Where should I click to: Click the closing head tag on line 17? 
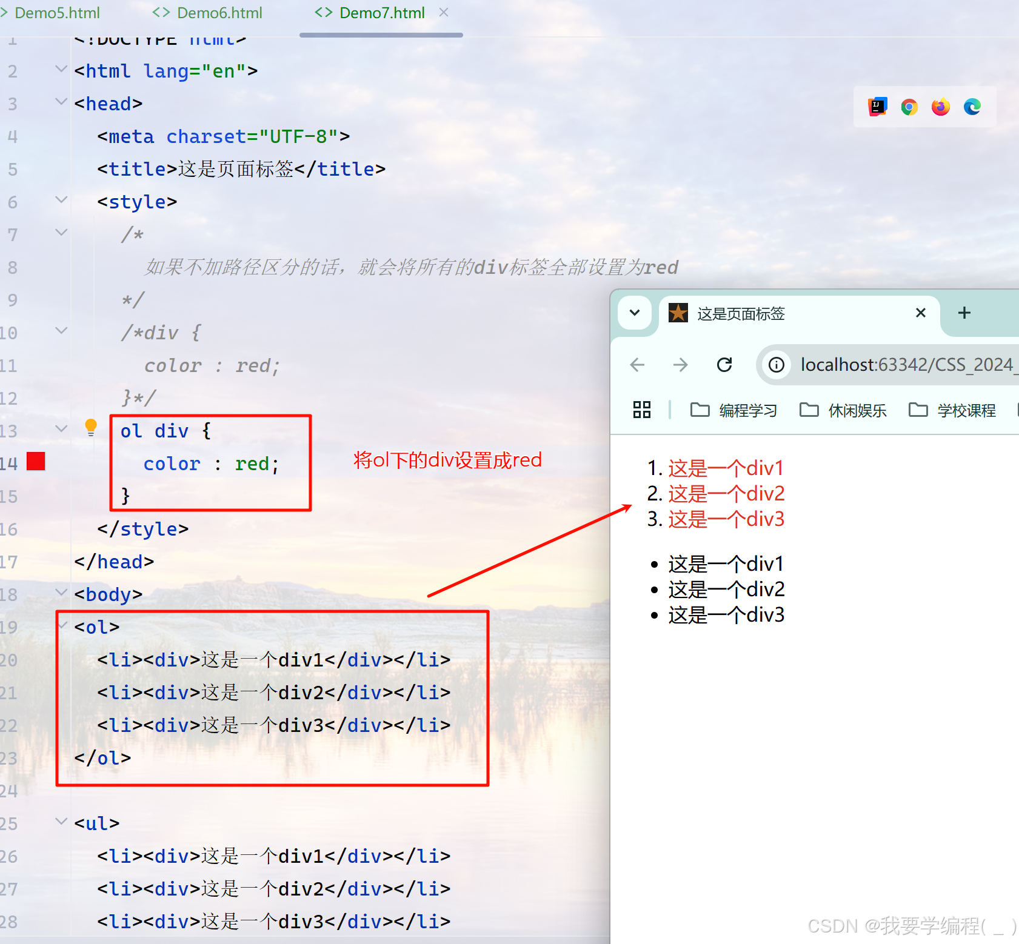(114, 562)
